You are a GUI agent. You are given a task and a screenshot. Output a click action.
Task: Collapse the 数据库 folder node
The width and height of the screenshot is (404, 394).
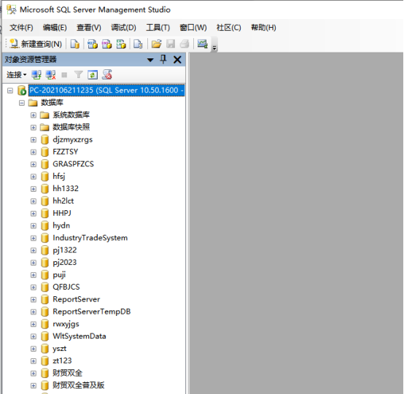22,103
